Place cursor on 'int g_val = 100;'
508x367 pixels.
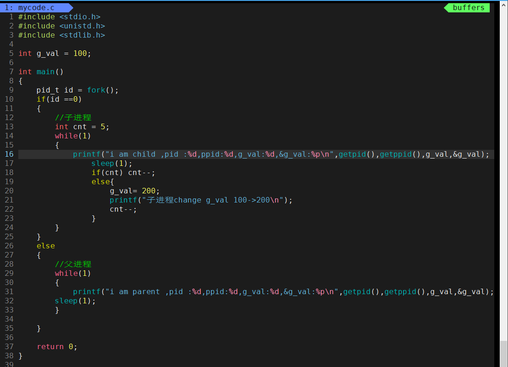pyautogui.click(x=55, y=54)
